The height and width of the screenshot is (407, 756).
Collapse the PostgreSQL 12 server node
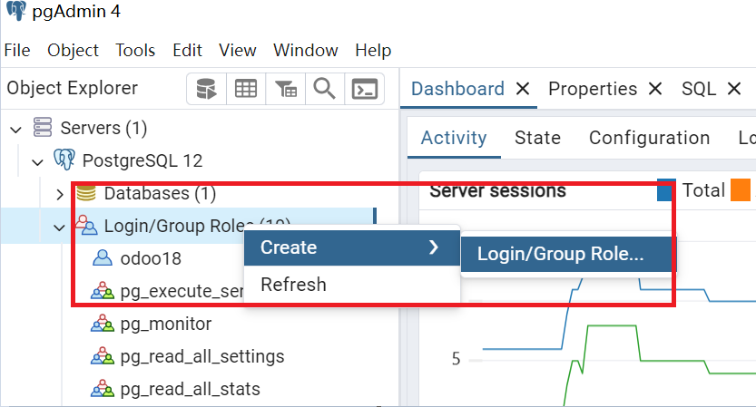(37, 162)
